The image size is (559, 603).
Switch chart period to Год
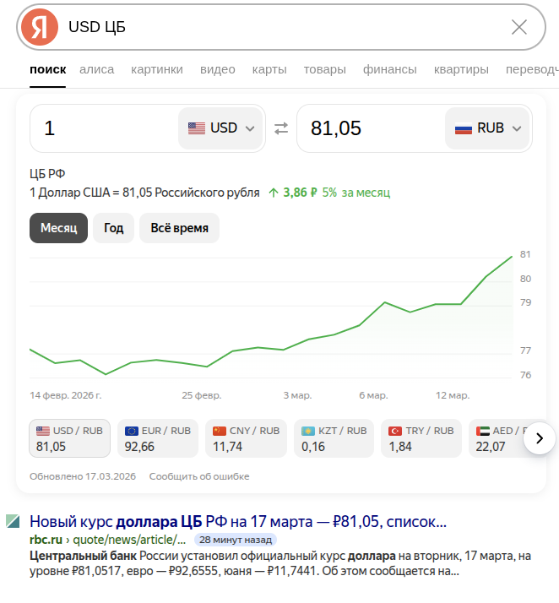(x=113, y=228)
